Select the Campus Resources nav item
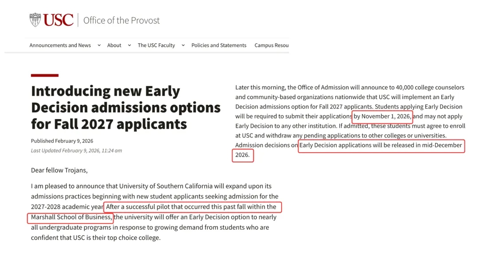 point(271,45)
